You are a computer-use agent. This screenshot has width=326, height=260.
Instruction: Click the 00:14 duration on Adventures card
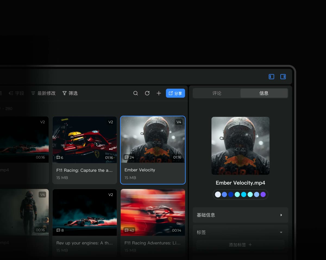click(x=177, y=230)
